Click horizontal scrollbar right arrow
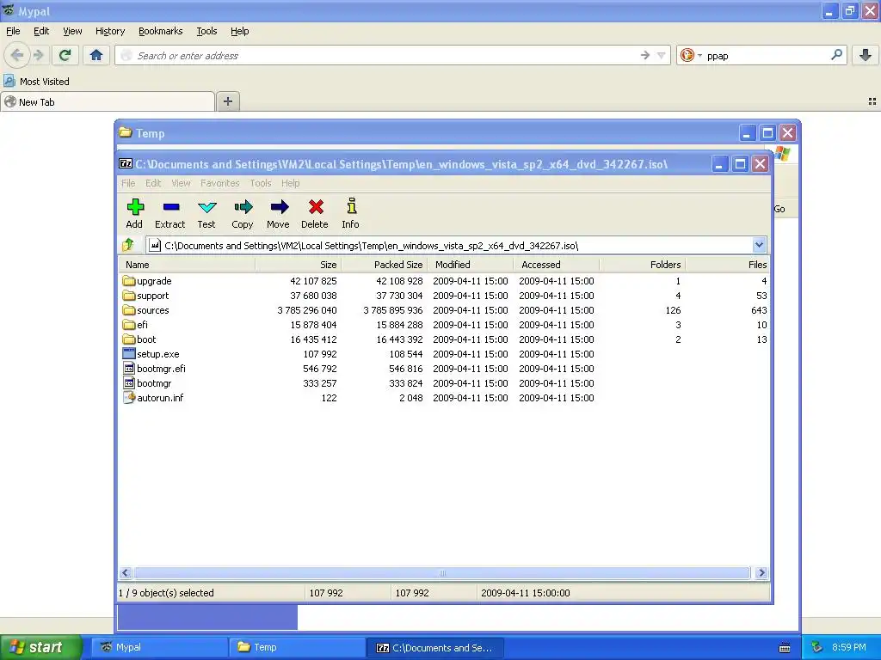Screen dimensions: 881x660 (761, 573)
